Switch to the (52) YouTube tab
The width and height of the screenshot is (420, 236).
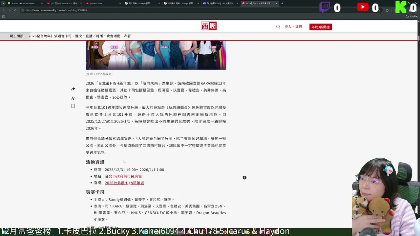point(103,3)
